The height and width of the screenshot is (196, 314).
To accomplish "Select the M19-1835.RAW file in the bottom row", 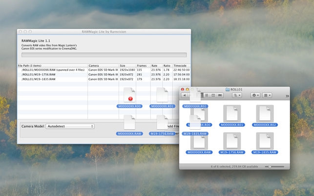I will [x=265, y=141].
